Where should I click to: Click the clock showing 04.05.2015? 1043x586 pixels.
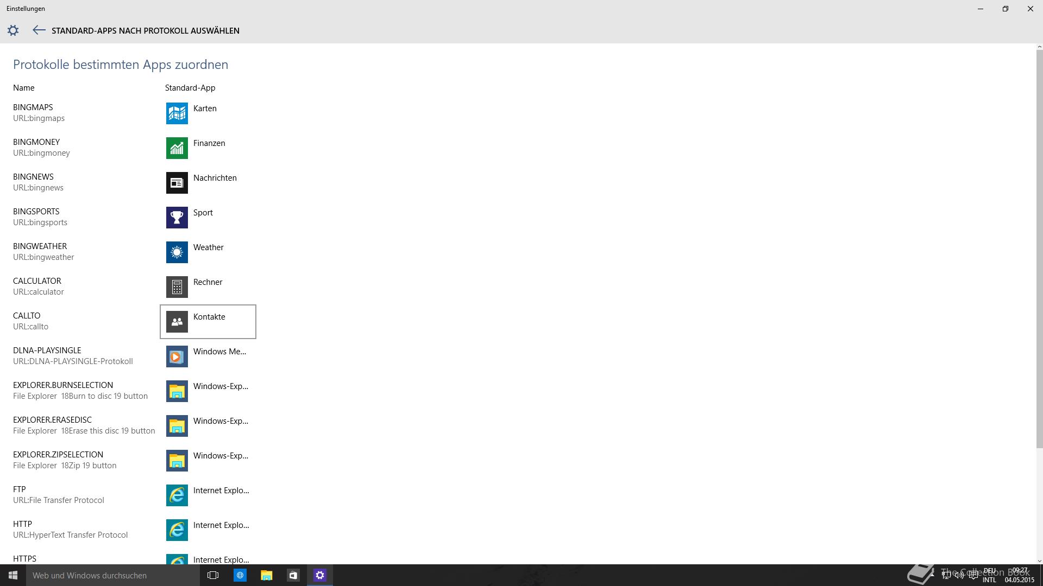click(x=1020, y=575)
